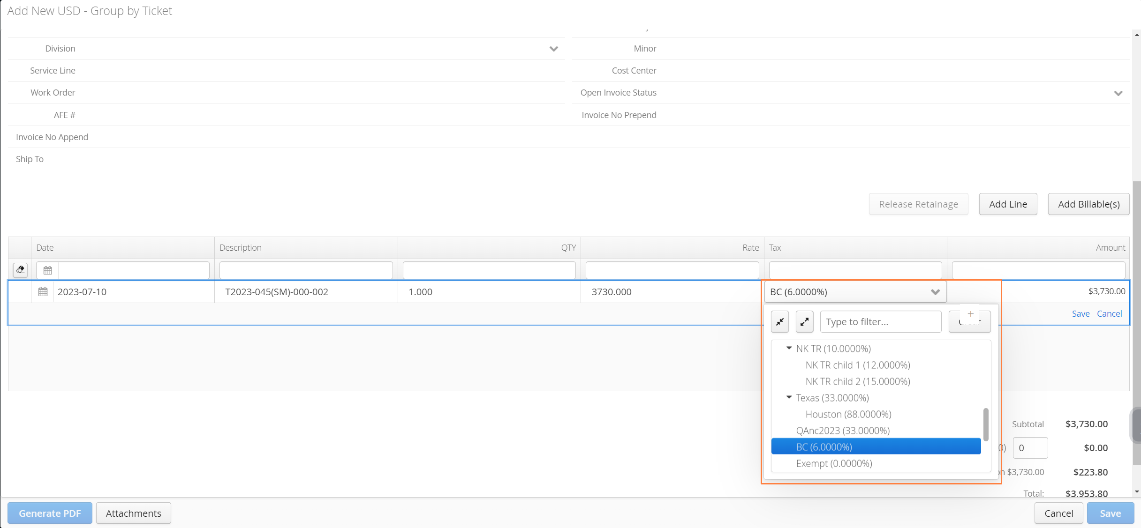
Task: Click the eraser clear-filters icon
Action: (x=20, y=270)
